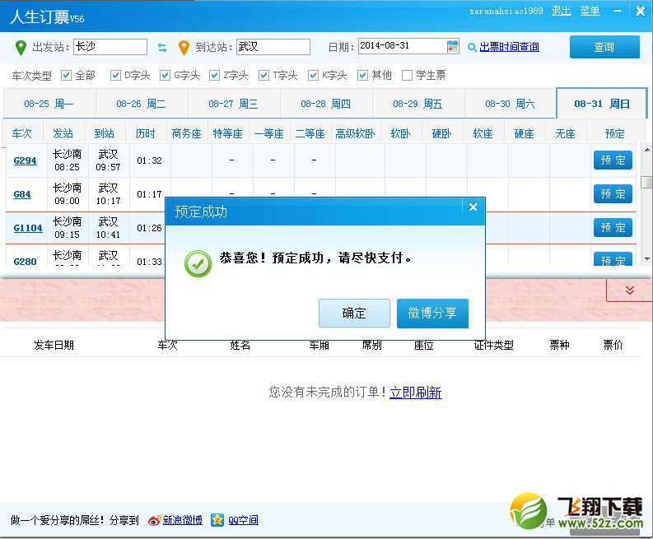Image resolution: width=653 pixels, height=539 pixels.
Task: Click the magnifier icon beside 出票时间查询
Action: pyautogui.click(x=472, y=48)
